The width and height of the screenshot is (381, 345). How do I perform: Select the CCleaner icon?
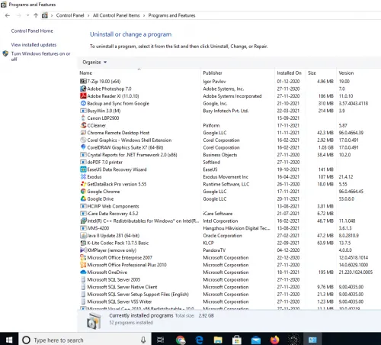point(83,125)
